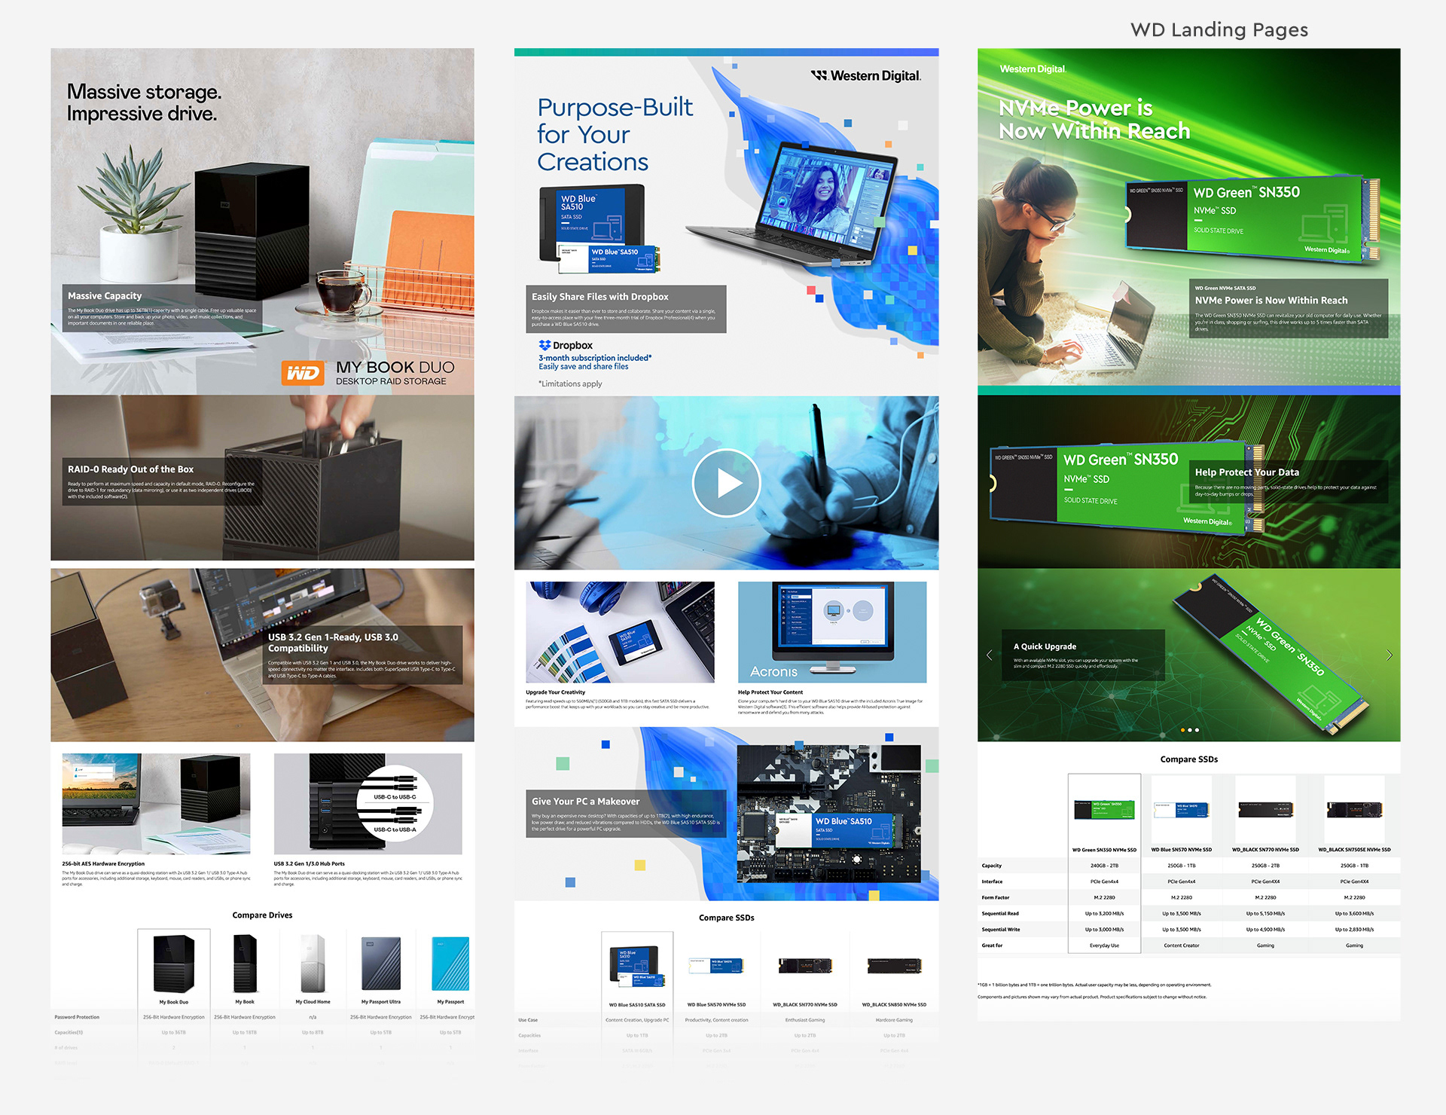Image resolution: width=1446 pixels, height=1115 pixels.
Task: Click 'Compare SSDs' heading under blue makeover section
Action: pyautogui.click(x=726, y=918)
